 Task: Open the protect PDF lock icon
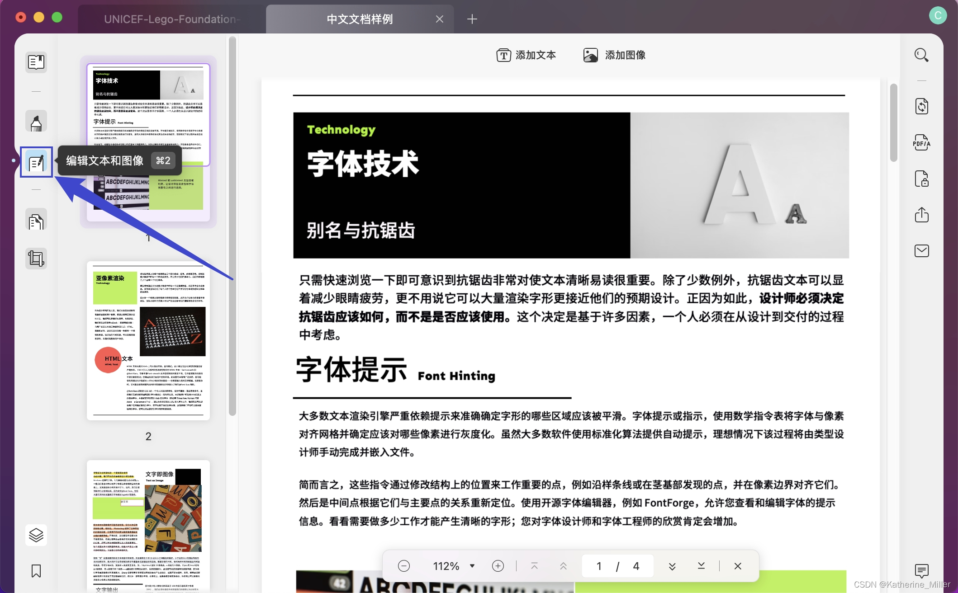(x=921, y=179)
